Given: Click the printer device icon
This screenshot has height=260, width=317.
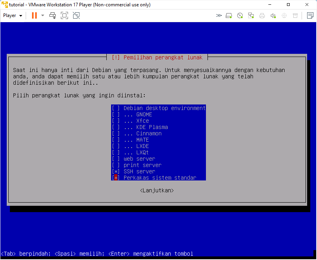Looking at the screenshot, I should click(262, 15).
